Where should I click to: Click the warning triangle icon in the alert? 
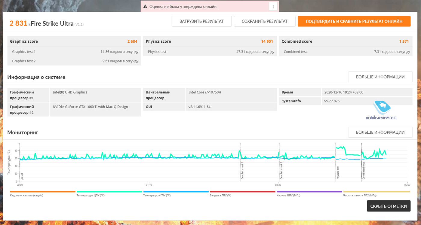point(145,6)
